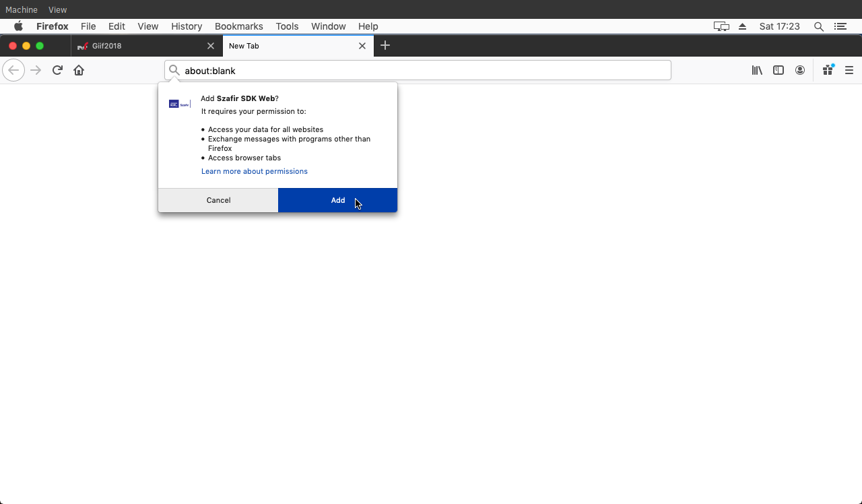
Task: Cancel the Szafir SDK Web installation
Action: (x=218, y=200)
